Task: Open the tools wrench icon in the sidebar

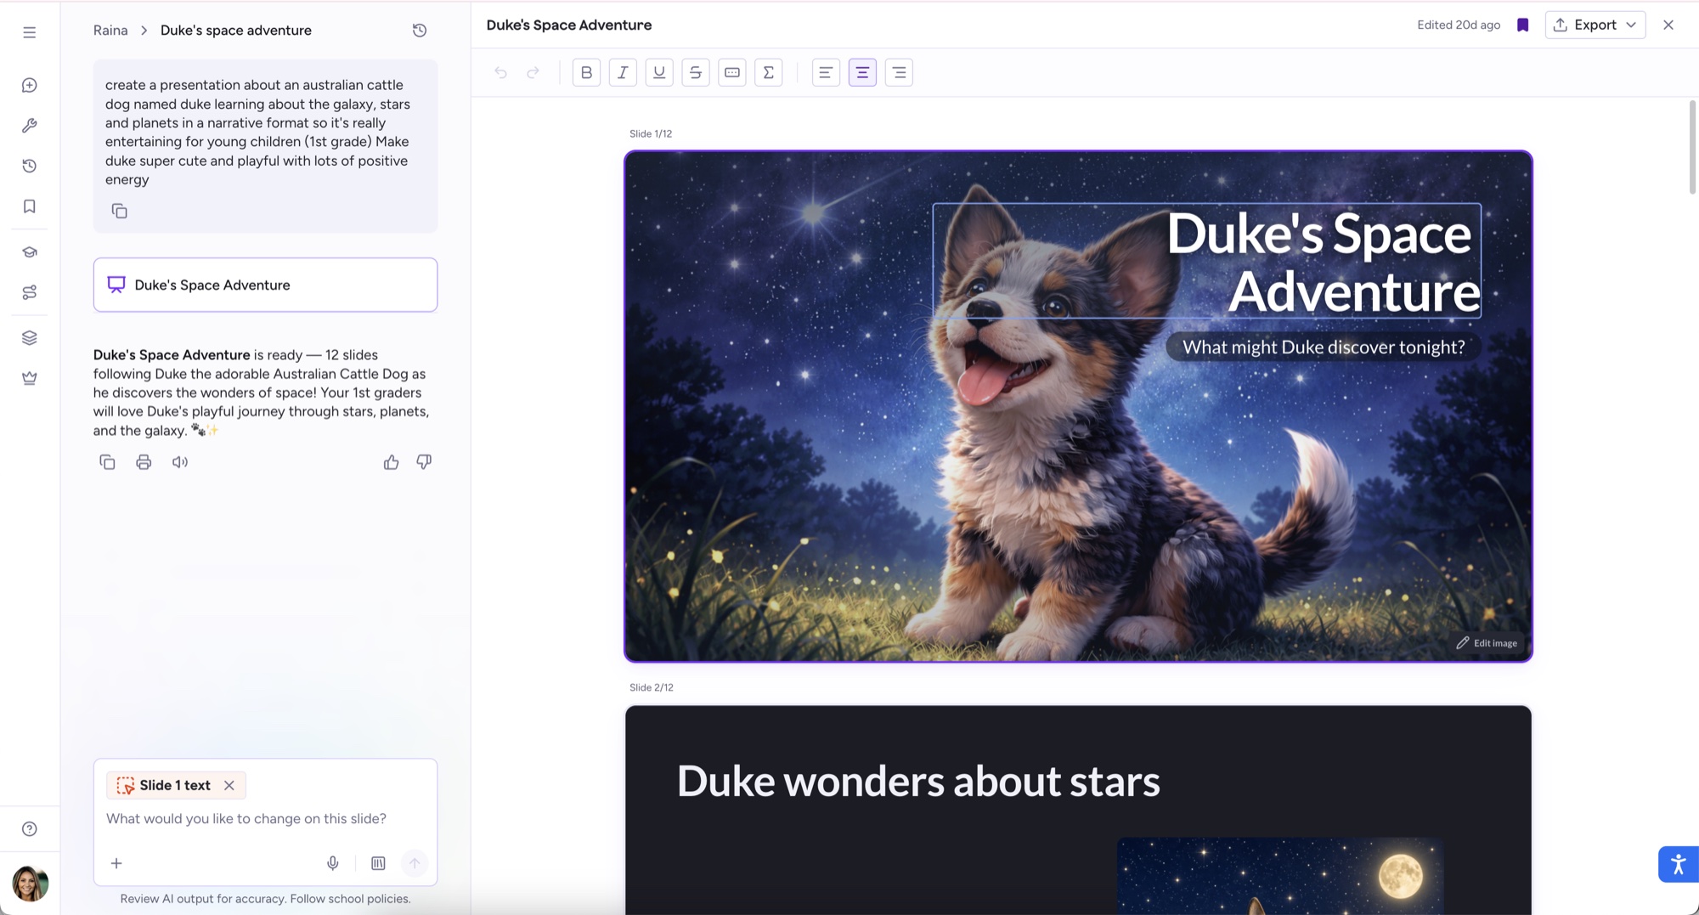Action: click(x=30, y=126)
